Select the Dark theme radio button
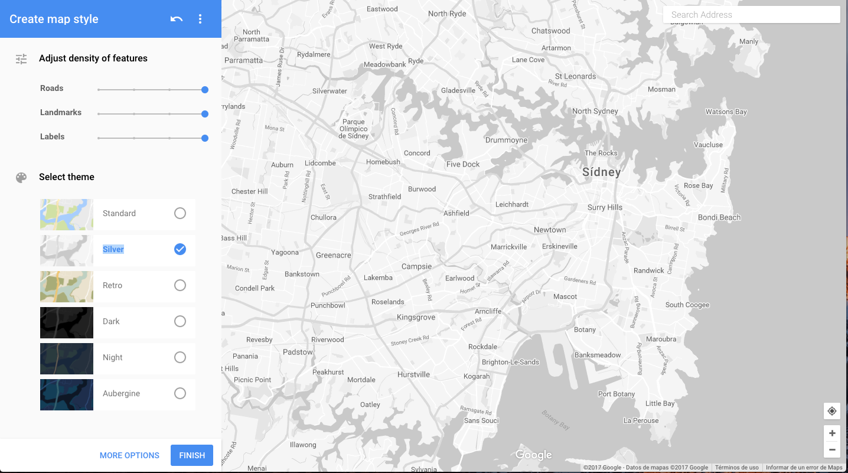 tap(180, 321)
